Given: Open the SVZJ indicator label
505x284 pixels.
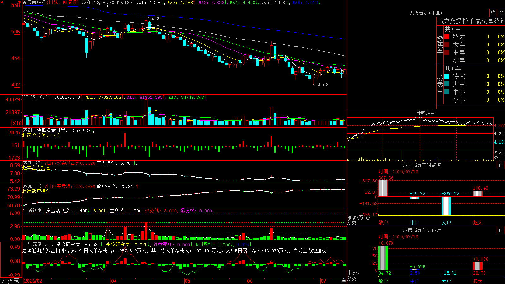Looking at the screenshot, I should click(27, 130).
